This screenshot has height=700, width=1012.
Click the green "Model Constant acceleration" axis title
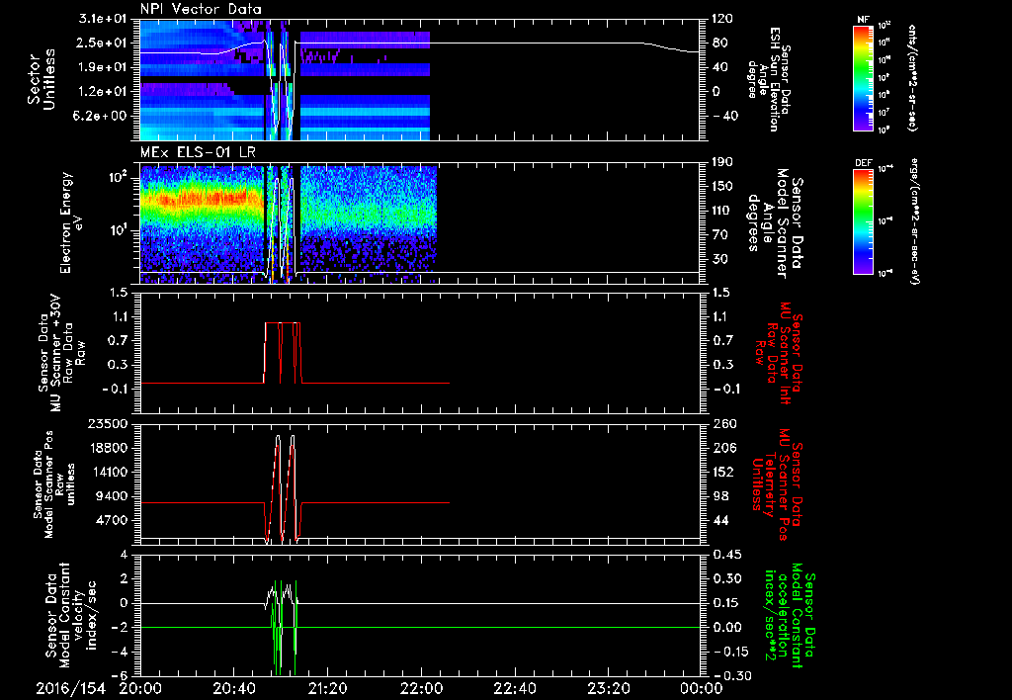point(790,615)
